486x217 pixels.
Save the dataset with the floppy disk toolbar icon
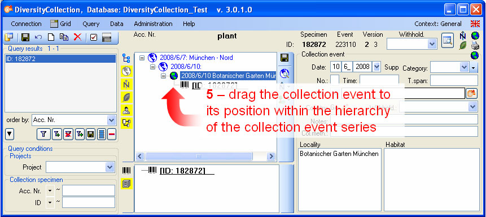click(25, 37)
